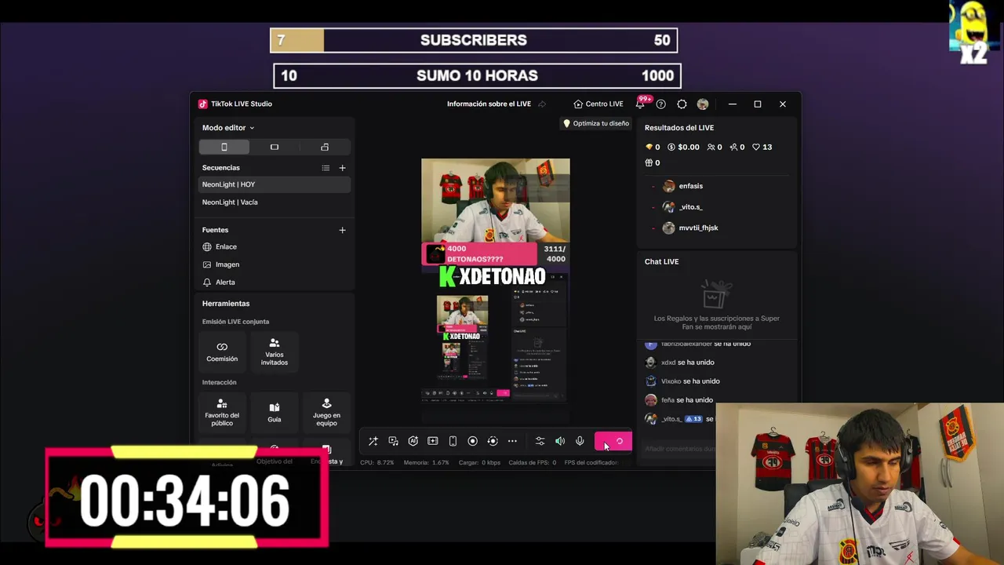Expand the Modo editor dropdown

(x=228, y=128)
